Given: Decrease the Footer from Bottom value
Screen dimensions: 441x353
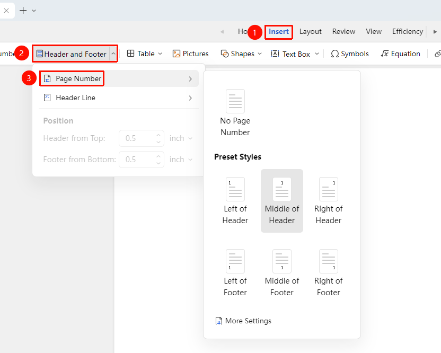Looking at the screenshot, I should coord(158,163).
